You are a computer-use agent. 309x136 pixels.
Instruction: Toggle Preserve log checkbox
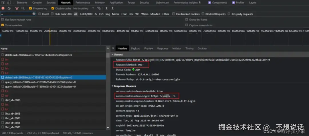(x=30, y=9)
